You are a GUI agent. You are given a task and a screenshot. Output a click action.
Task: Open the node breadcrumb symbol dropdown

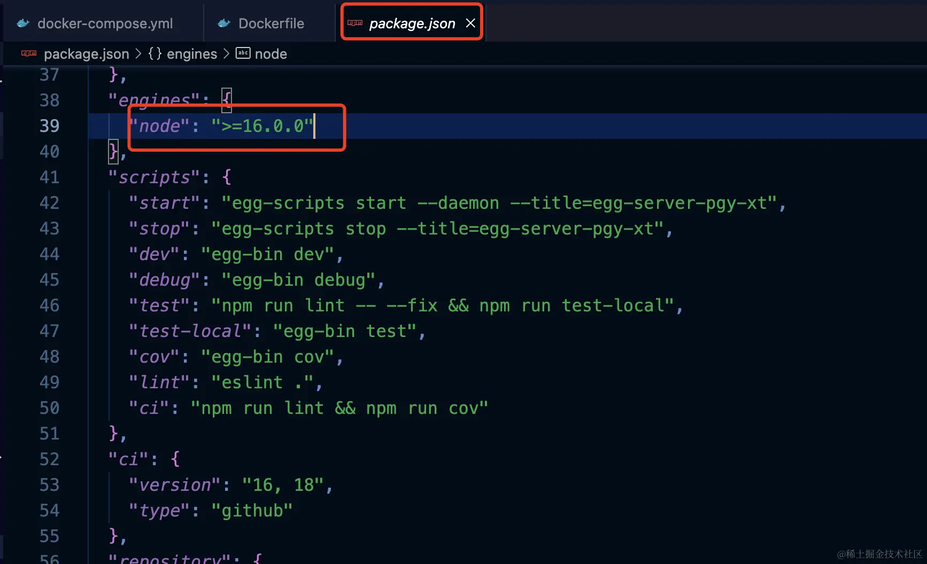pos(271,54)
